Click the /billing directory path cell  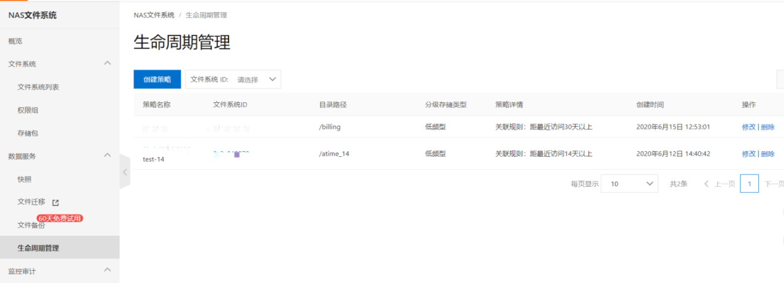point(330,127)
